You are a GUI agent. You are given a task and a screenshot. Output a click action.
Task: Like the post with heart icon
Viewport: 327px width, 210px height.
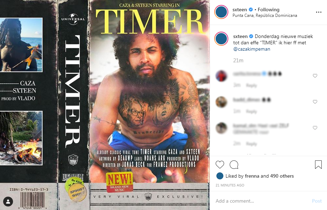coord(220,165)
